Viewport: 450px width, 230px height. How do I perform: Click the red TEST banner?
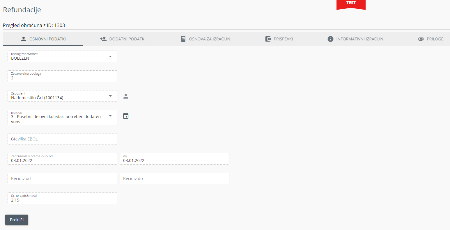(351, 3)
